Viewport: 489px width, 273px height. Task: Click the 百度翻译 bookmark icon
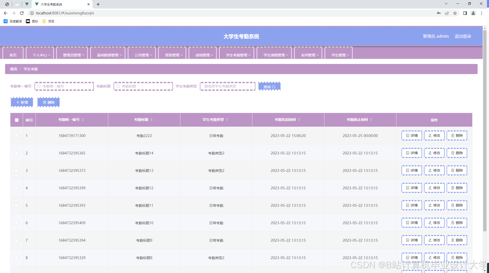tap(6, 21)
